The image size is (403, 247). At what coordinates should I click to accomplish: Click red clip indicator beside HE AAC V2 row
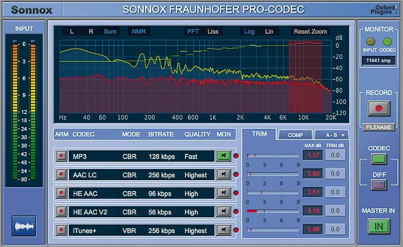236,212
